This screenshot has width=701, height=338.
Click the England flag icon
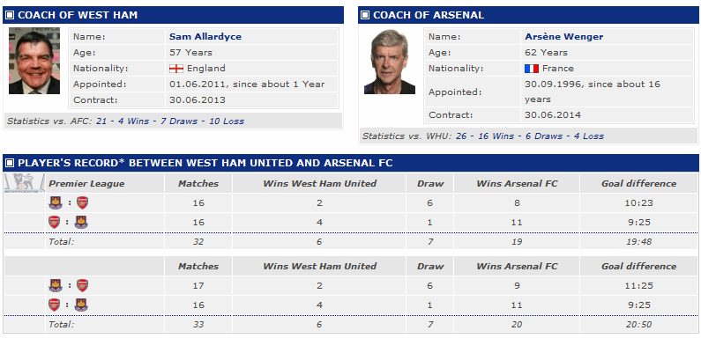pos(176,69)
